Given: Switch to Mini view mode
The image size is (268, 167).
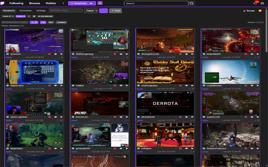Looking at the screenshot, I should coord(51,22).
